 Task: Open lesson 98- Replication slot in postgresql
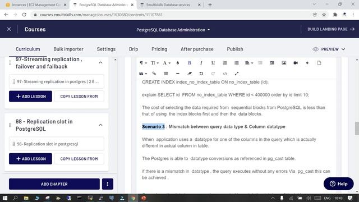(x=56, y=144)
